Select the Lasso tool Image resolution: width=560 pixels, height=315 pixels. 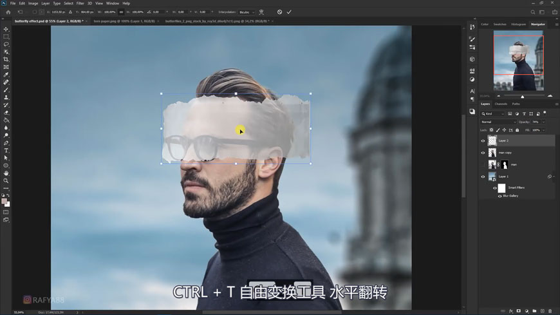(x=6, y=44)
